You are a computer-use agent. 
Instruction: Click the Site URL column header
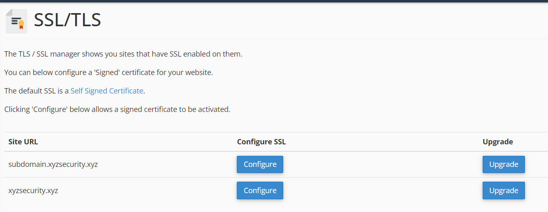[23, 142]
